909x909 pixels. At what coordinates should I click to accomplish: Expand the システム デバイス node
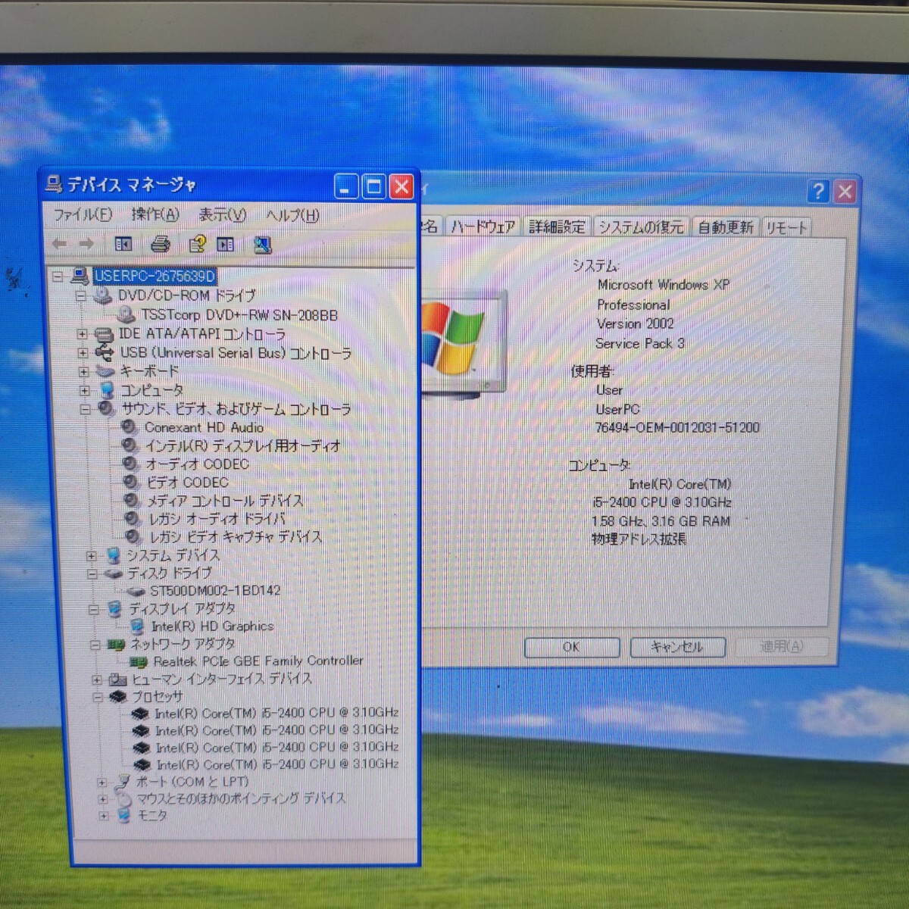91,556
